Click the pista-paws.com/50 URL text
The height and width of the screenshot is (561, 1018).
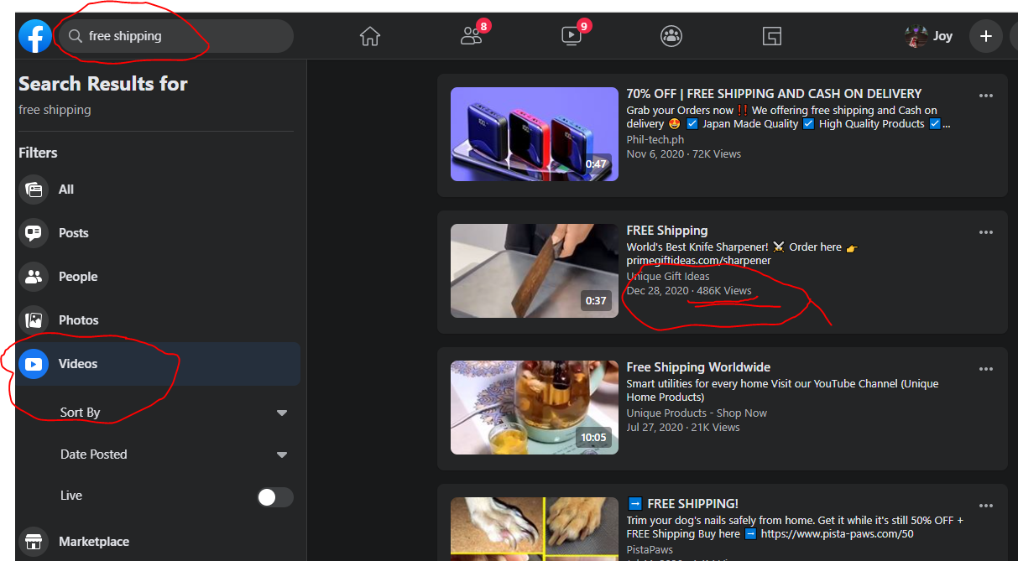coord(838,533)
